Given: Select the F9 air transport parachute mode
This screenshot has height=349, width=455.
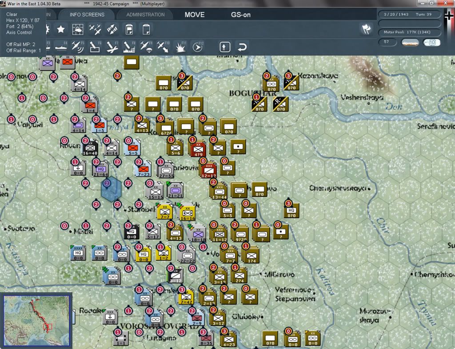Looking at the screenshot, I should click(146, 47).
